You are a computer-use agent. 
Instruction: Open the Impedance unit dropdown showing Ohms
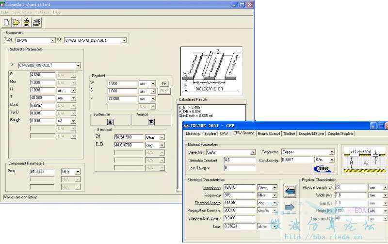click(x=275, y=188)
